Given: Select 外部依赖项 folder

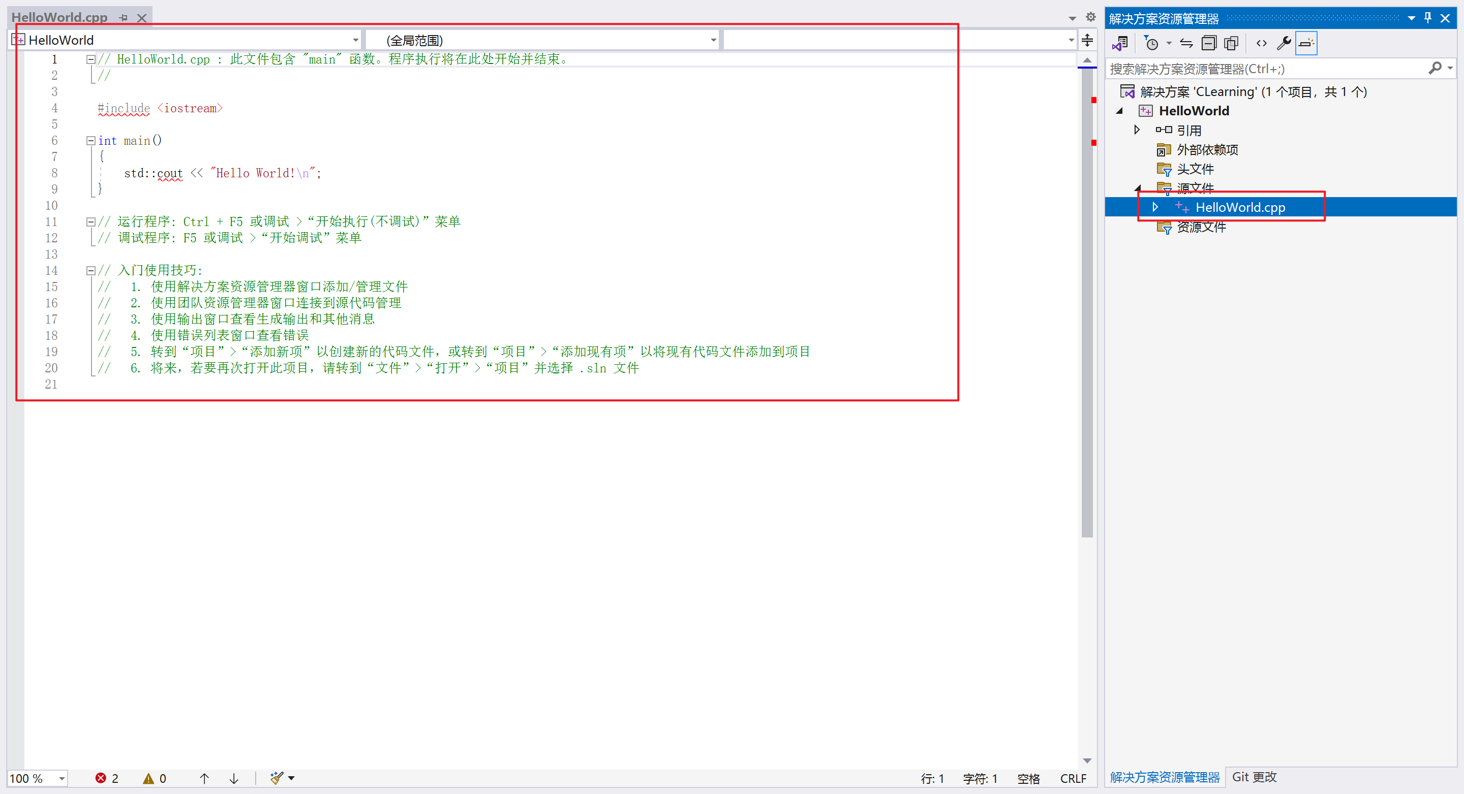Looking at the screenshot, I should click(1207, 149).
